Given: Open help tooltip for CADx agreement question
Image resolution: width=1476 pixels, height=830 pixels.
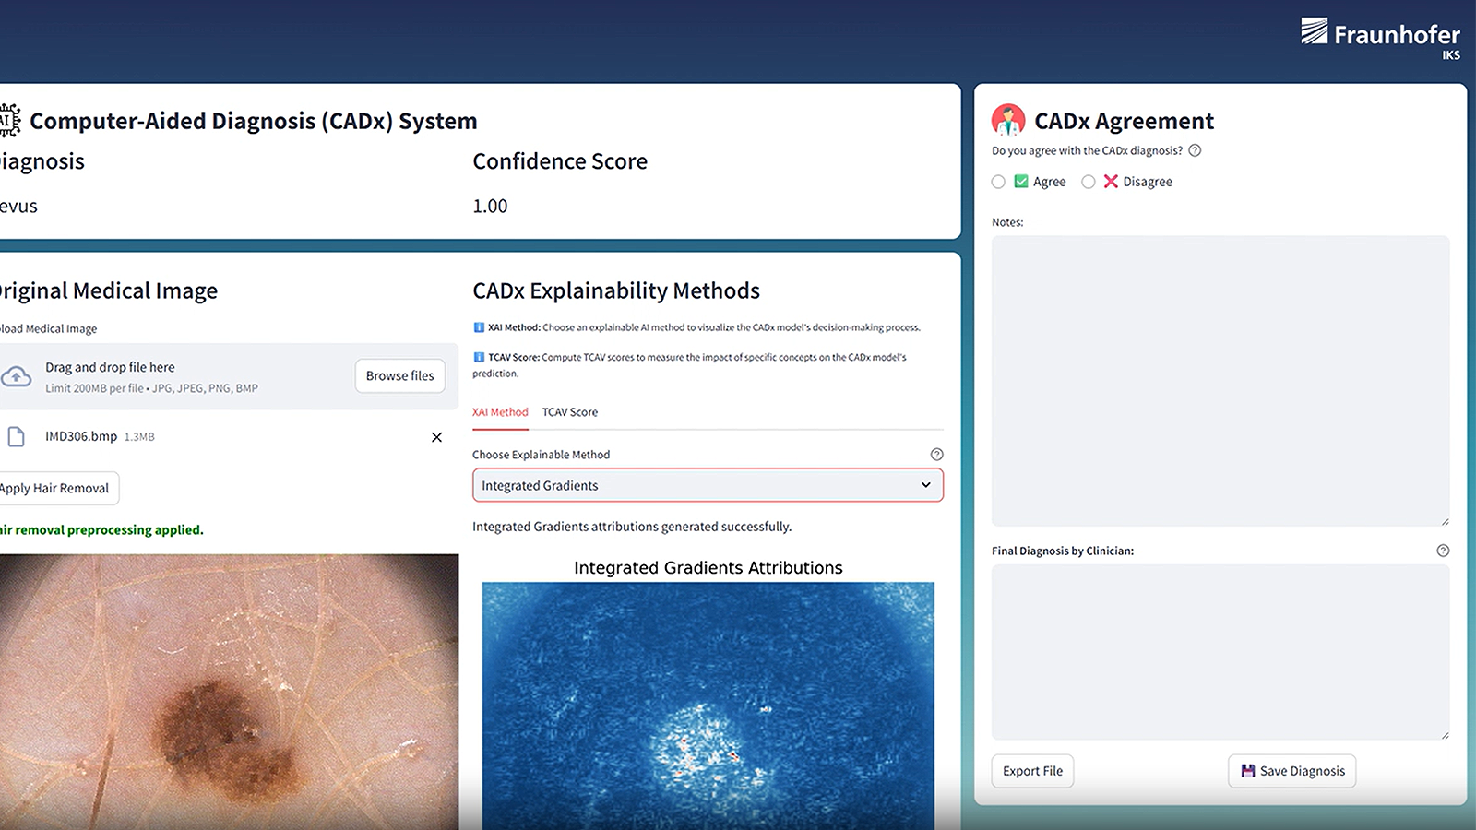Looking at the screenshot, I should (1195, 150).
